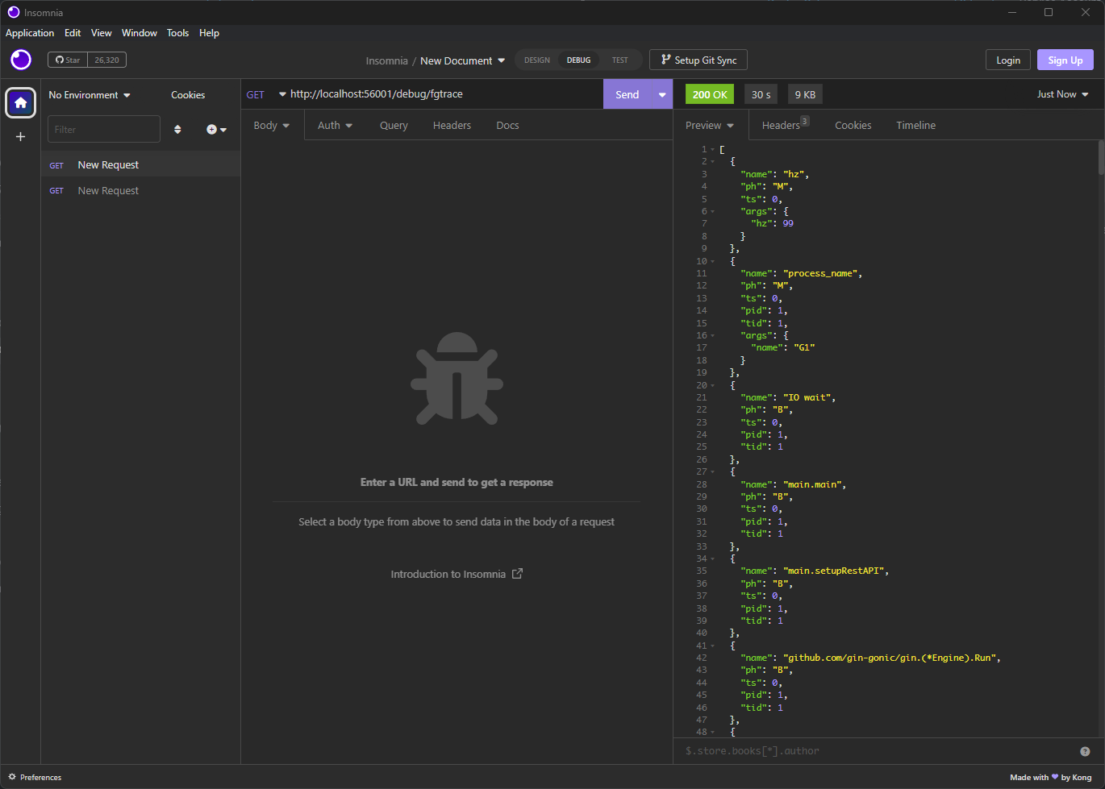Viewport: 1105px width, 789px height.
Task: Open the Send options dropdown arrow
Action: pyautogui.click(x=662, y=94)
